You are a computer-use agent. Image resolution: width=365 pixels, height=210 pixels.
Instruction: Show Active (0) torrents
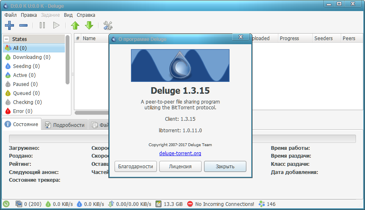tap(34, 75)
